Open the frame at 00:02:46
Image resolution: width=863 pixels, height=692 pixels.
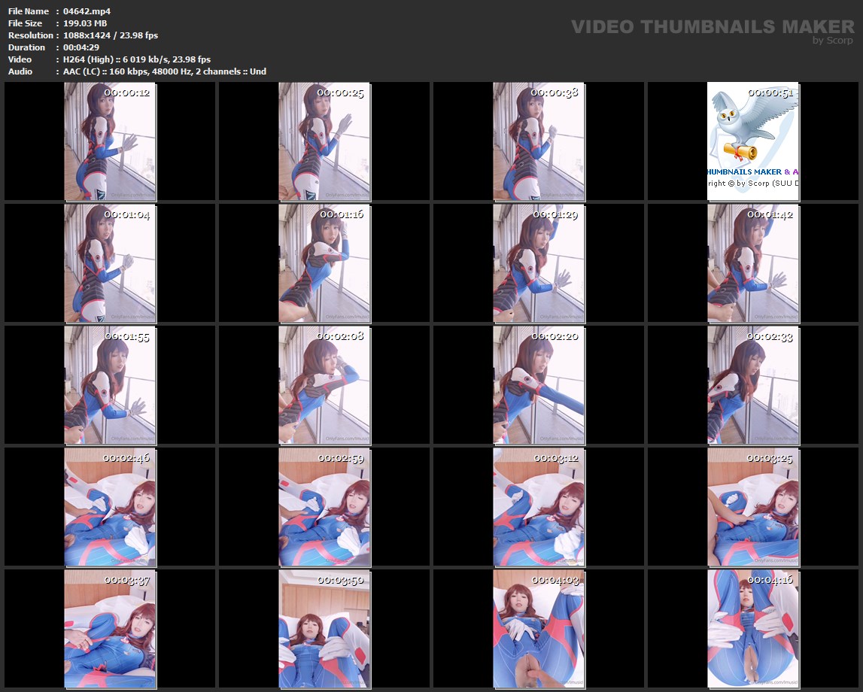110,506
